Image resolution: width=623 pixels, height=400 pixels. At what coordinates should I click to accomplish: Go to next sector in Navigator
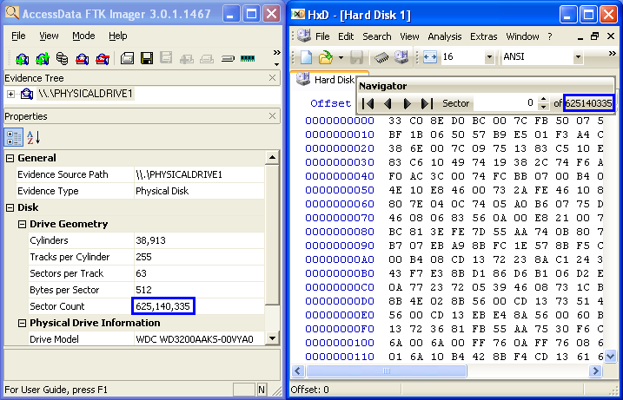[407, 103]
